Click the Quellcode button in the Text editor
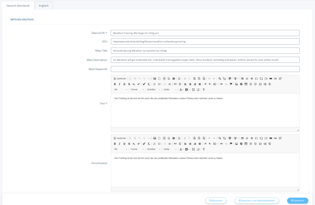Viewport: 315px width, 205px height. [x=120, y=79]
